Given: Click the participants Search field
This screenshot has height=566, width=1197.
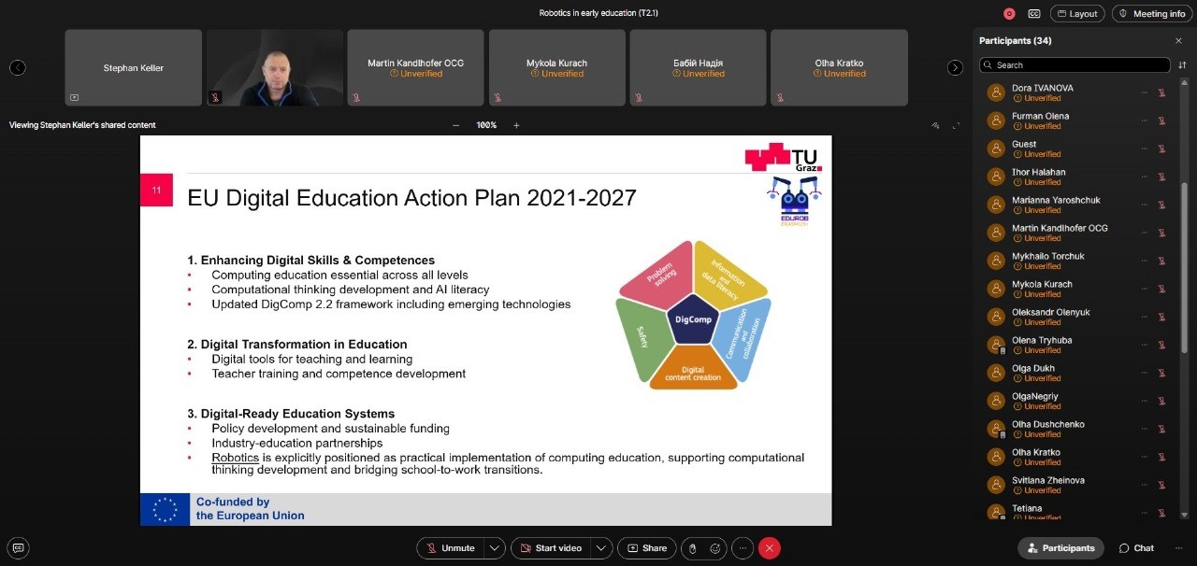Looking at the screenshot, I should tap(1075, 65).
